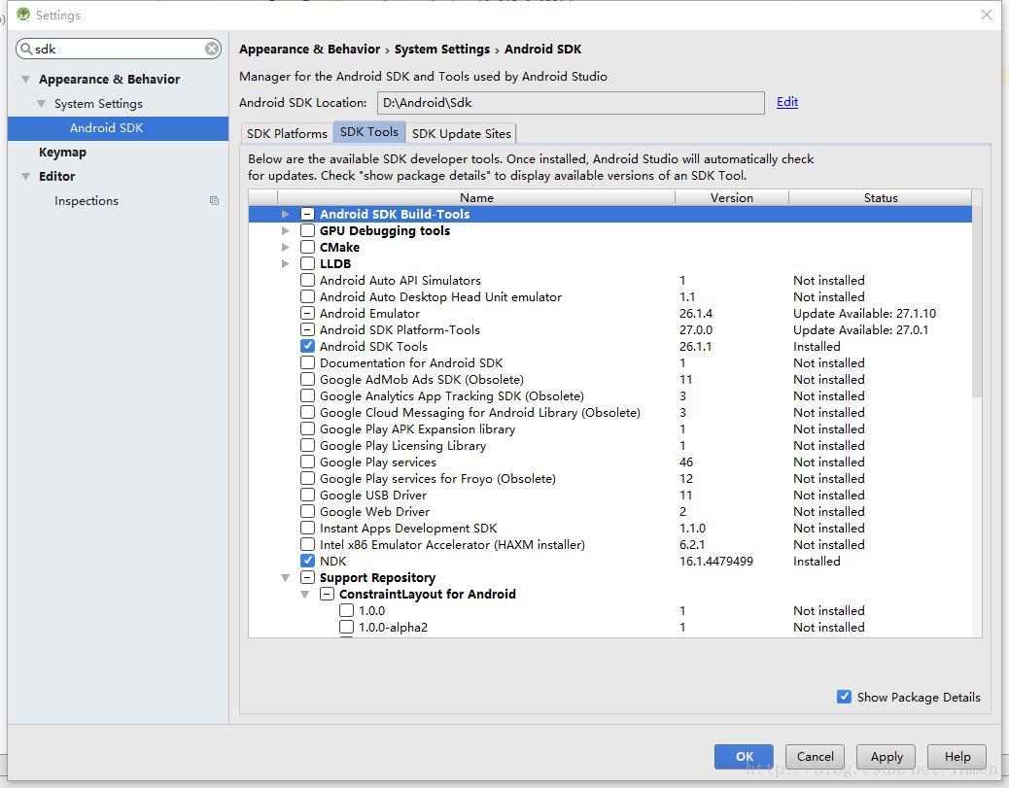Check Android Auto API Simulators
Image resolution: width=1009 pixels, height=788 pixels.
307,280
